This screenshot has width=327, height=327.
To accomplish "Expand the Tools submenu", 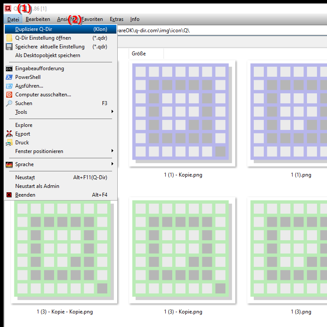I will [x=61, y=112].
